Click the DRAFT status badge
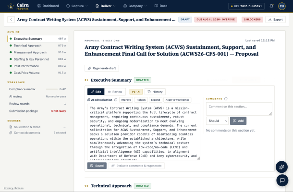The height and width of the screenshot is (192, 293). click(x=185, y=19)
